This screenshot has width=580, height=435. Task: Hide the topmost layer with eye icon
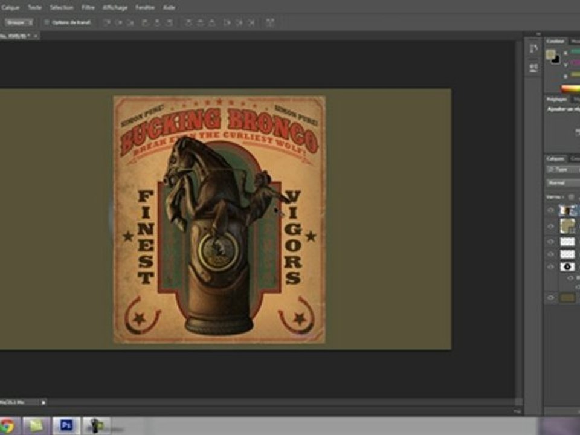point(550,210)
